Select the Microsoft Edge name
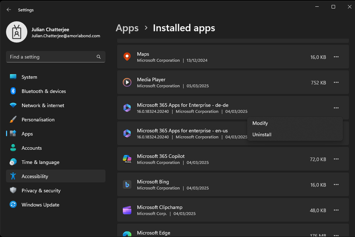This screenshot has height=237, width=355. 153,233
